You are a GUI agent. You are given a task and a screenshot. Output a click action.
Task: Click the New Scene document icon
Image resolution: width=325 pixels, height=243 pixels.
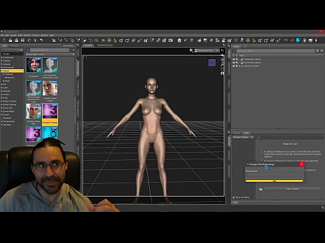(x=4, y=40)
